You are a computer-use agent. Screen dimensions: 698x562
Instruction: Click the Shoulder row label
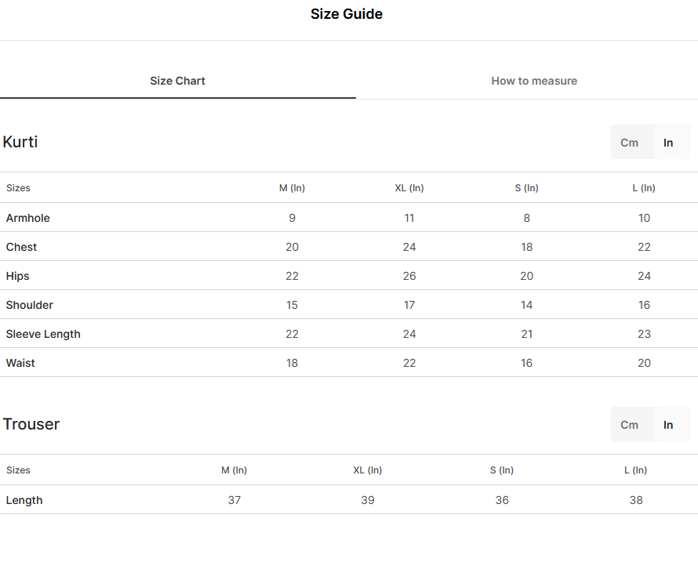(29, 305)
